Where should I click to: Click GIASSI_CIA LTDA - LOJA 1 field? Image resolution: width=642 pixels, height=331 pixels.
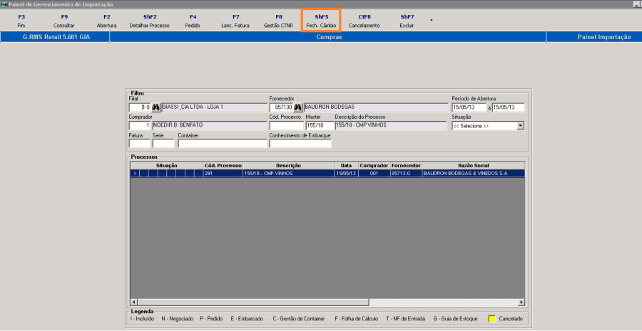[215, 107]
